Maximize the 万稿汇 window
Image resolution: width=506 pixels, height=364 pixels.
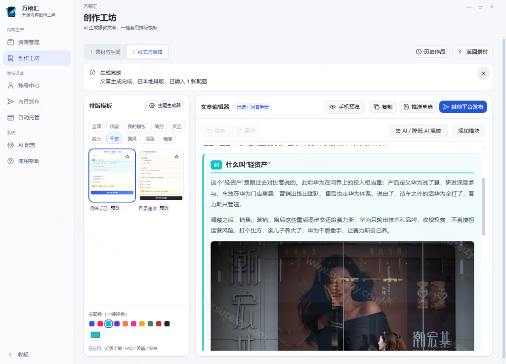pos(480,7)
